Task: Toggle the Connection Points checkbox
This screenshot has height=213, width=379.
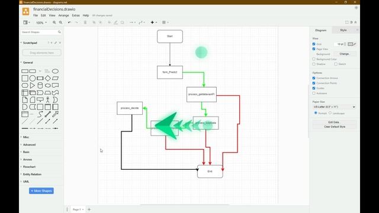Action: pyautogui.click(x=314, y=83)
